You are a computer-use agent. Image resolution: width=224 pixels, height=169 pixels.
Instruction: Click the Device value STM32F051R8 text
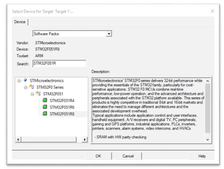(47, 49)
